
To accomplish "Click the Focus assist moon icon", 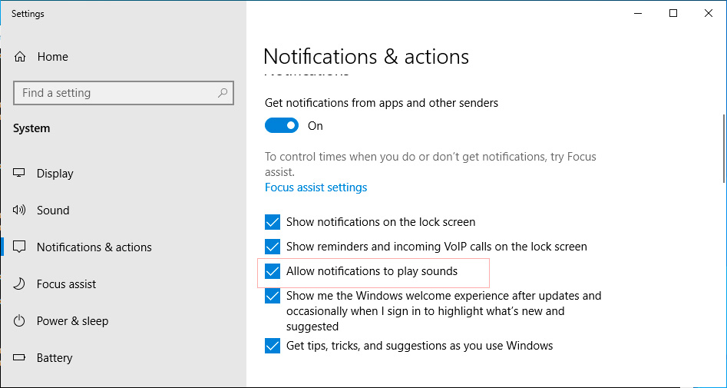I will (19, 284).
